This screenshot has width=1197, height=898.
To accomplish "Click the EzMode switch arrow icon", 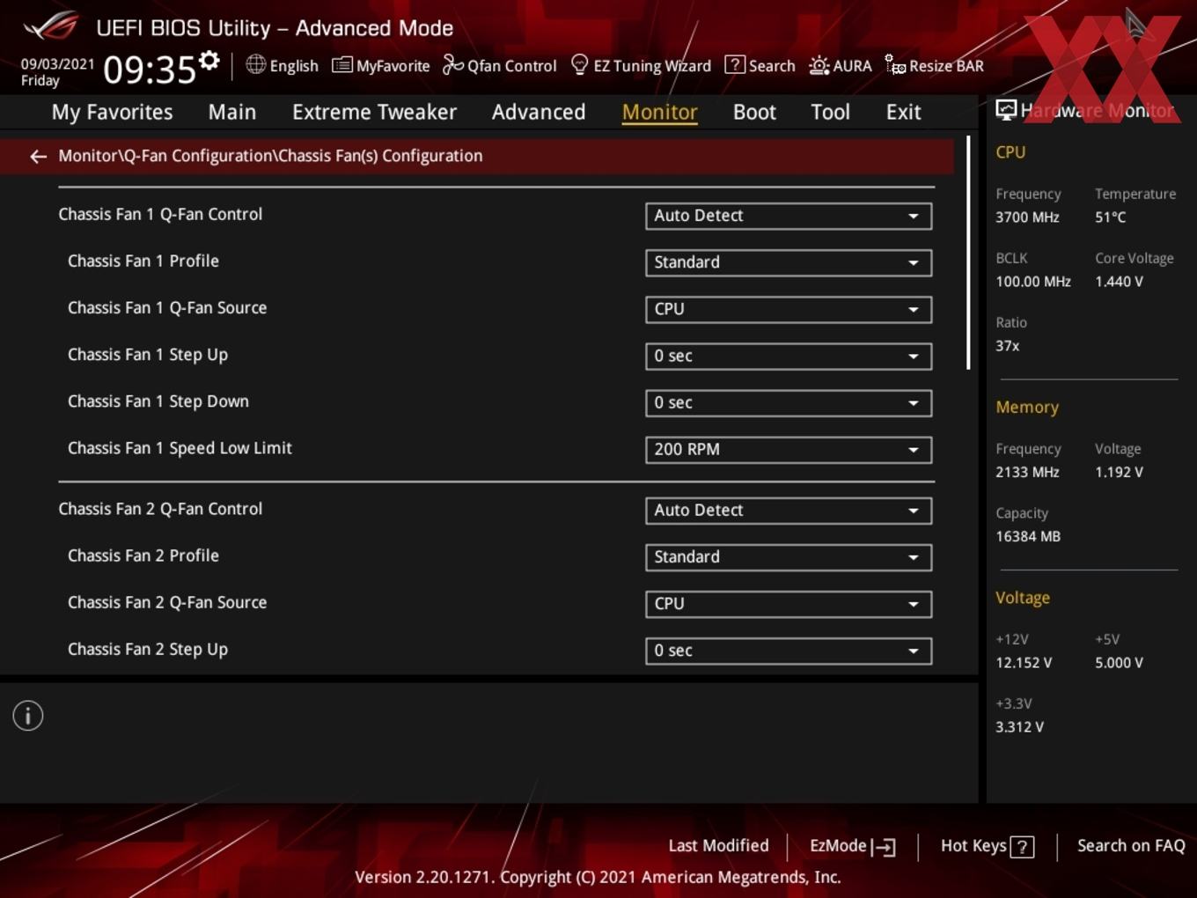I will 884,847.
